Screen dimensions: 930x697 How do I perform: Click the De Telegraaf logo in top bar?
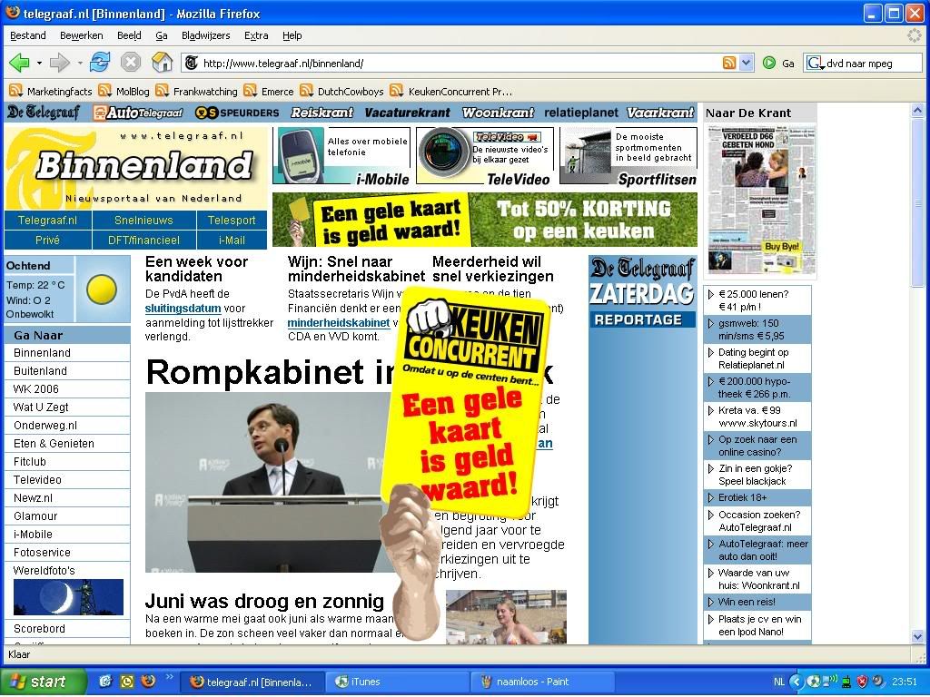pyautogui.click(x=44, y=112)
